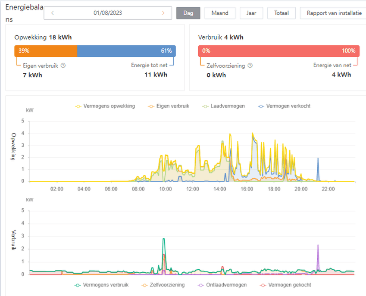Go to previous day arrow
366x296 pixels.
click(x=53, y=13)
